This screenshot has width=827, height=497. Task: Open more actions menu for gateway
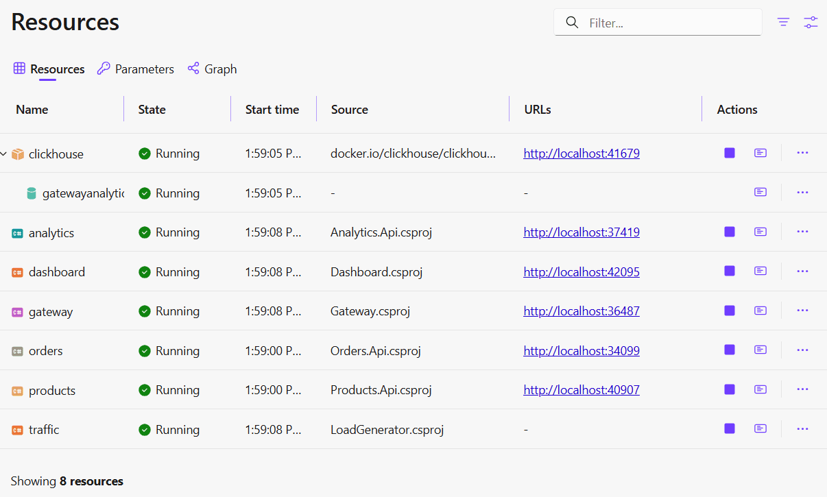tap(803, 311)
